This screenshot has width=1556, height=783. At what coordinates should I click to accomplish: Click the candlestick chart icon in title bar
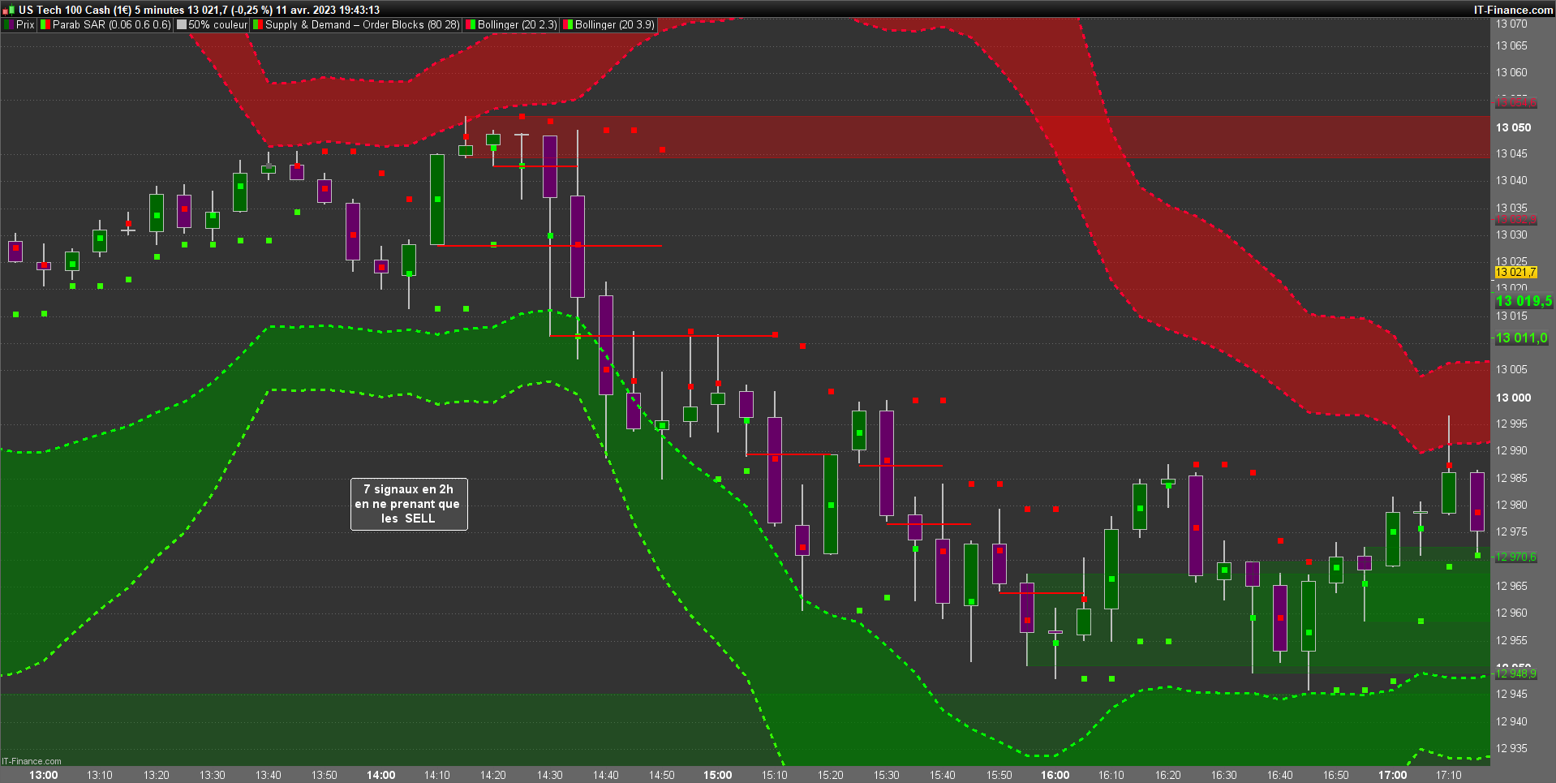click(8, 11)
